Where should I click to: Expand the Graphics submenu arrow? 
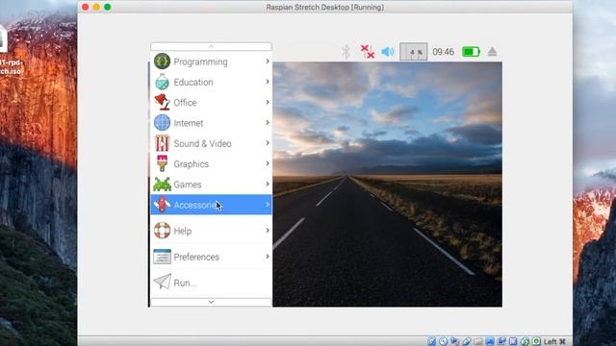(x=268, y=163)
